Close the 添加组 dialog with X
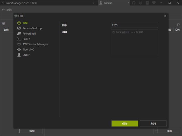This screenshot has height=136, width=182. 165,16
